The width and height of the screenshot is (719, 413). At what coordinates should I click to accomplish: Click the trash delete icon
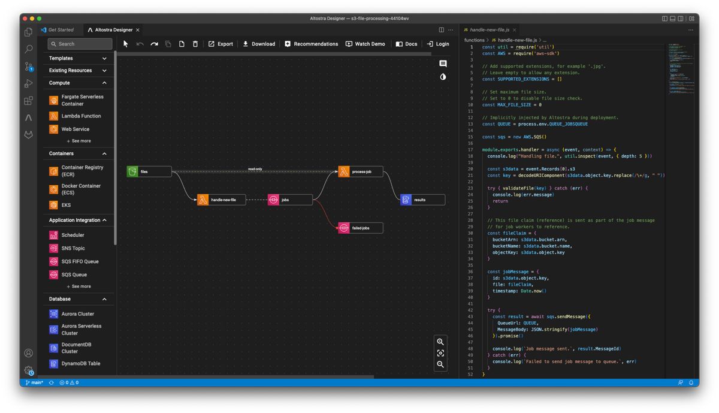(x=195, y=44)
